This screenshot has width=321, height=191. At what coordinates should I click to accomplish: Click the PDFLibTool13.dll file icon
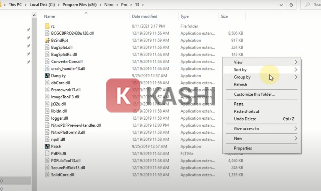point(47,160)
